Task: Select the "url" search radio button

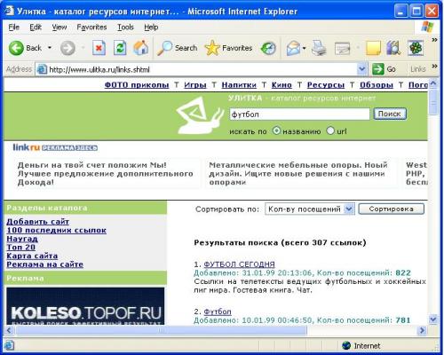Action: [x=330, y=130]
